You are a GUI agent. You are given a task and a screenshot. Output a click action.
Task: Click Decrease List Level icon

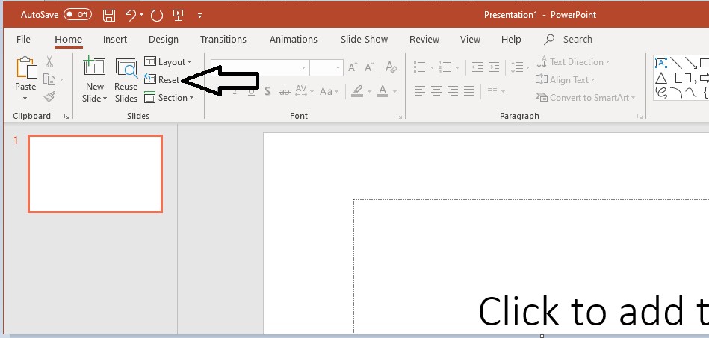pos(477,68)
